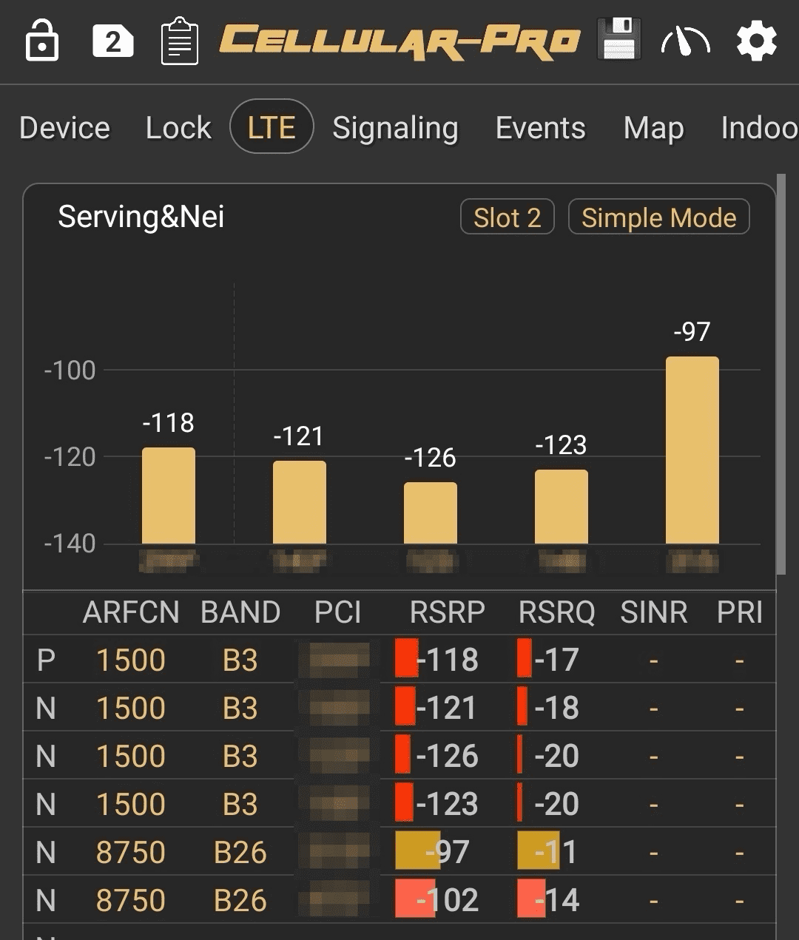Tap the SINR column header
The width and height of the screenshot is (799, 940).
pos(654,612)
